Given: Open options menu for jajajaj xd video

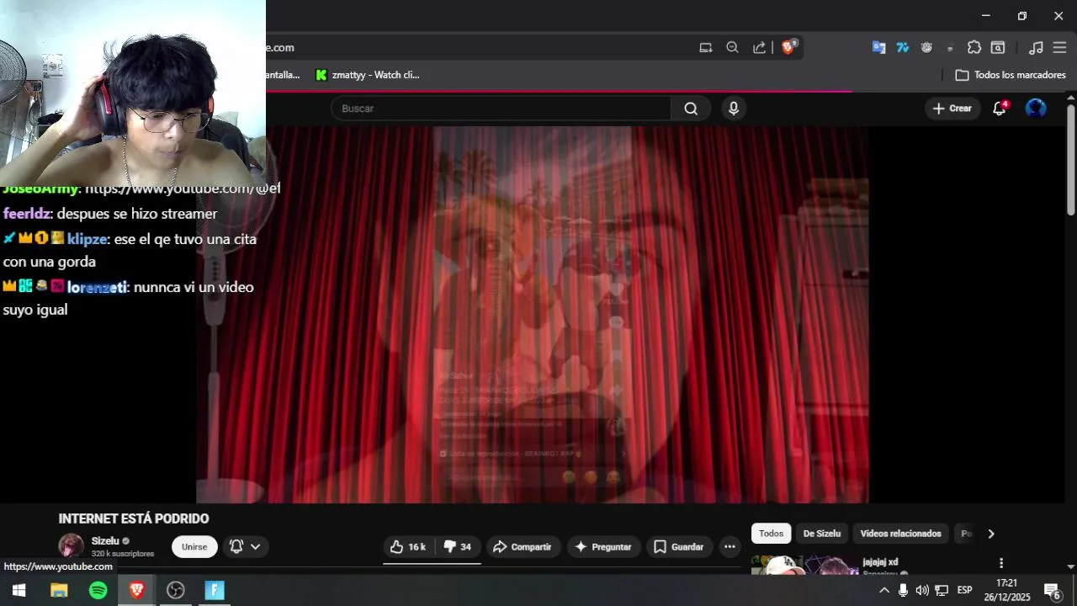Looking at the screenshot, I should 1001,563.
